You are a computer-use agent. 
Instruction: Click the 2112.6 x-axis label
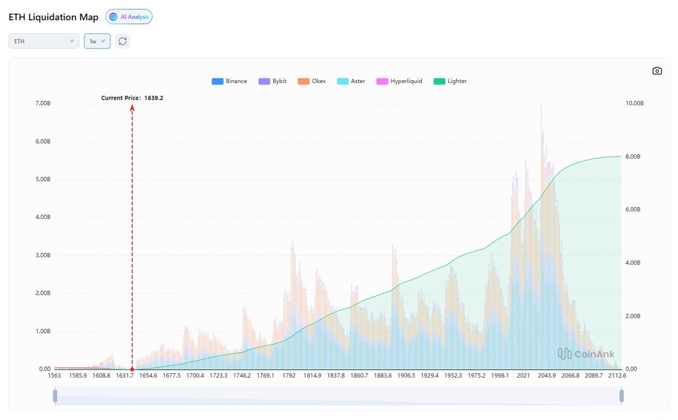tap(618, 375)
